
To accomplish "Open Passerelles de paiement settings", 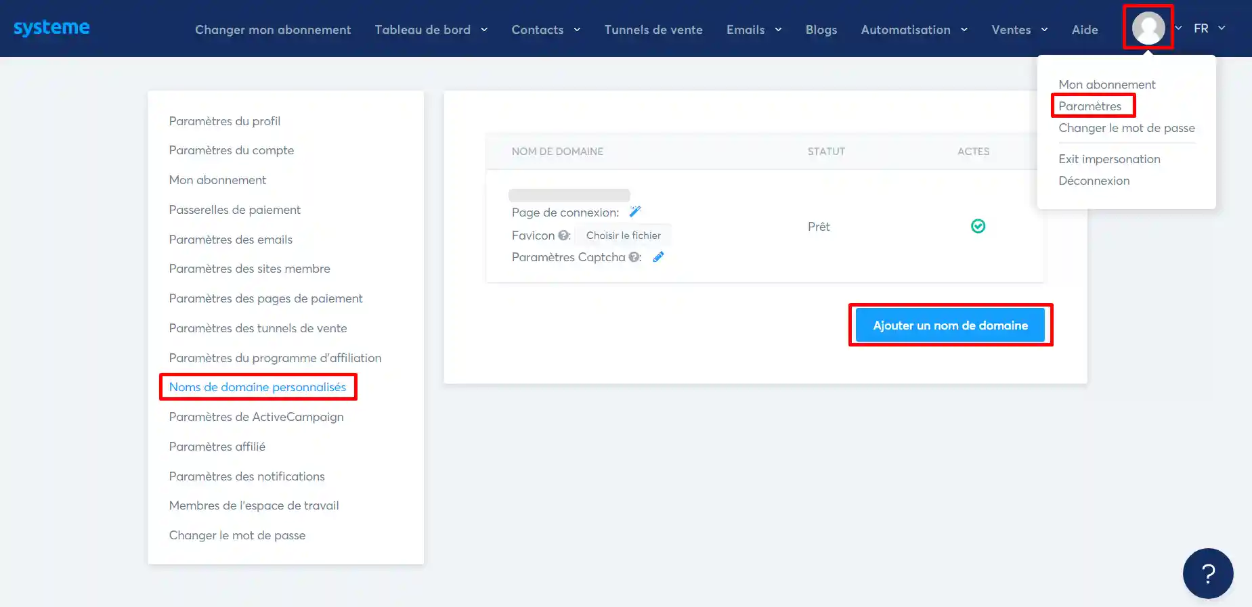I will pyautogui.click(x=235, y=210).
